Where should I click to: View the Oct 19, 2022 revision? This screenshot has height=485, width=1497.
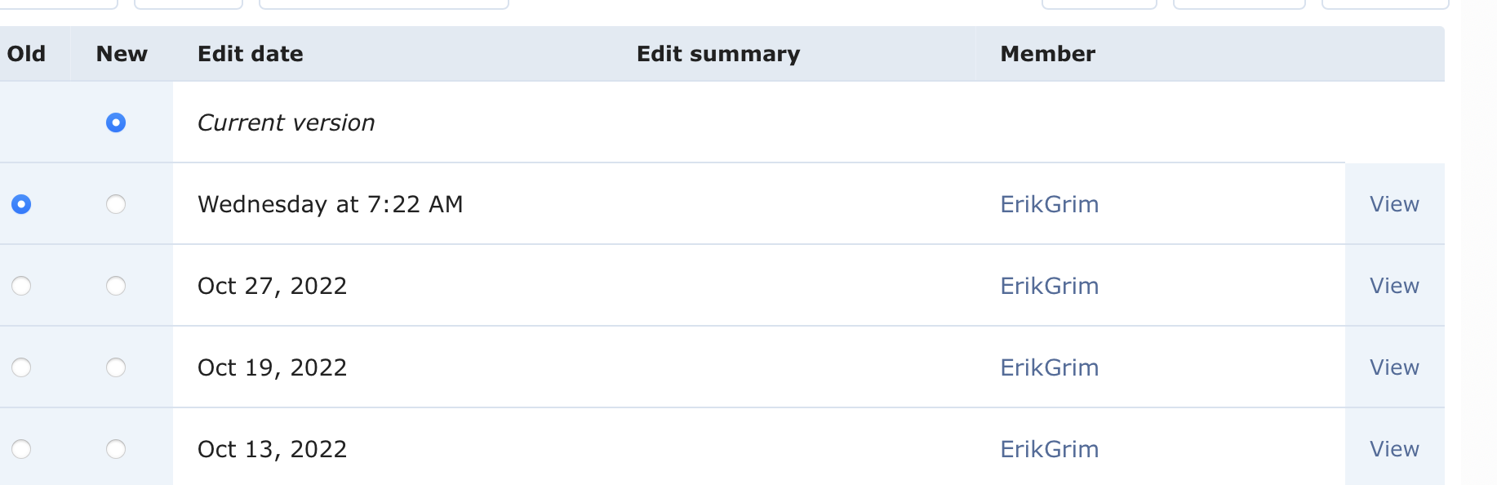1394,367
